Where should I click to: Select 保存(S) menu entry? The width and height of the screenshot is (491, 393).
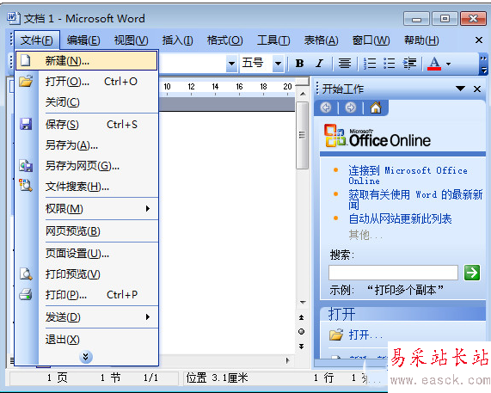(x=86, y=125)
